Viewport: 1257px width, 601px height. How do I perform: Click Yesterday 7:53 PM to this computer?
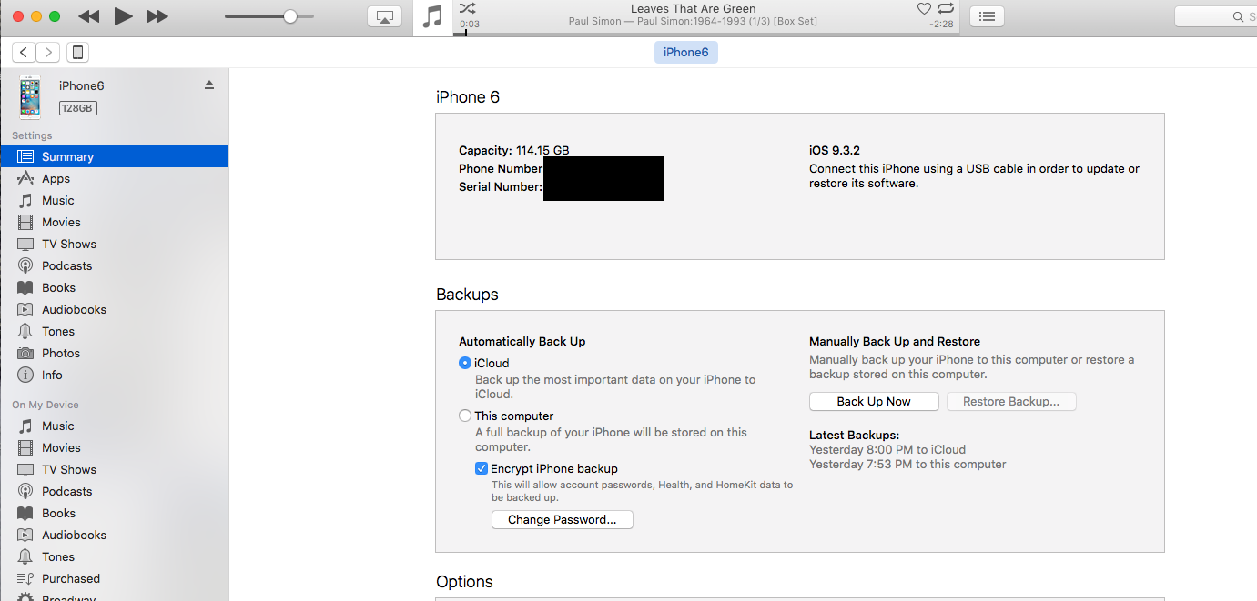coord(907,464)
